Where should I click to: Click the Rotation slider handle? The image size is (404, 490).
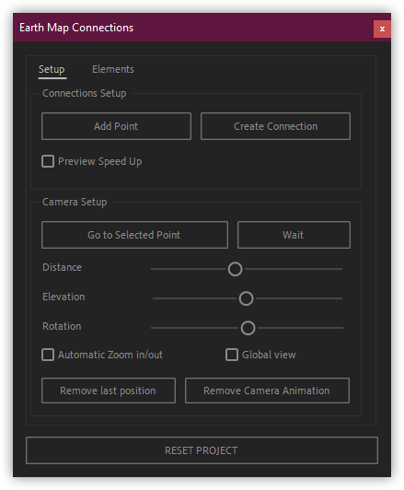click(248, 328)
